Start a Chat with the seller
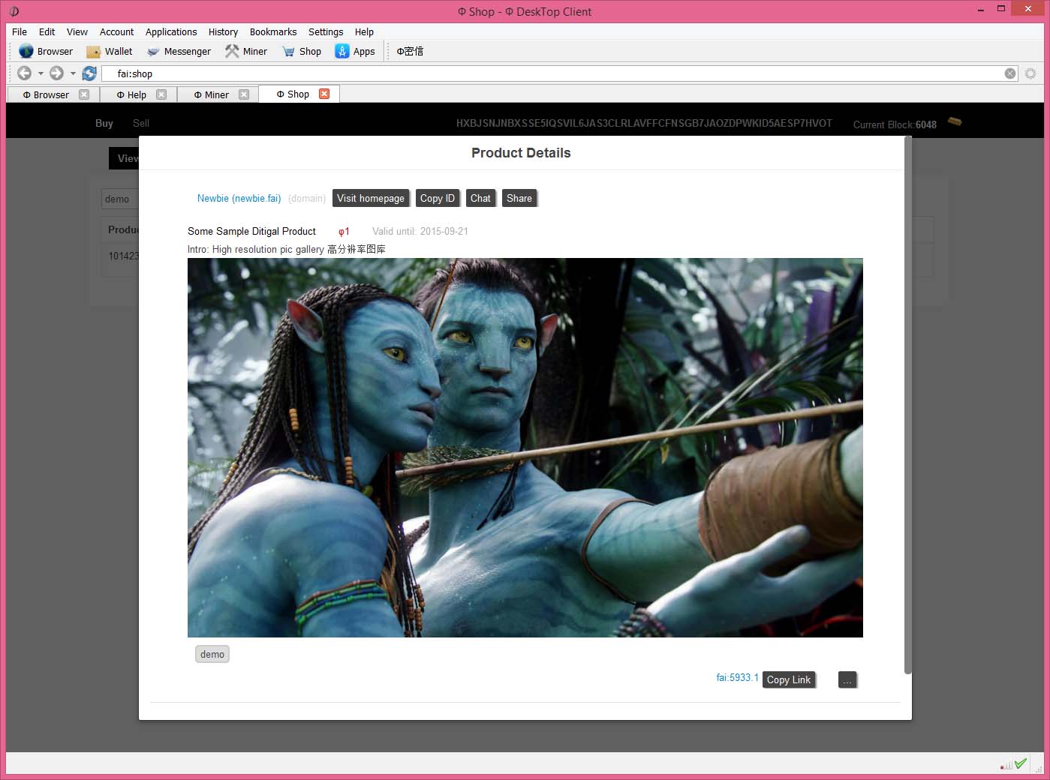The width and height of the screenshot is (1050, 780). (480, 198)
